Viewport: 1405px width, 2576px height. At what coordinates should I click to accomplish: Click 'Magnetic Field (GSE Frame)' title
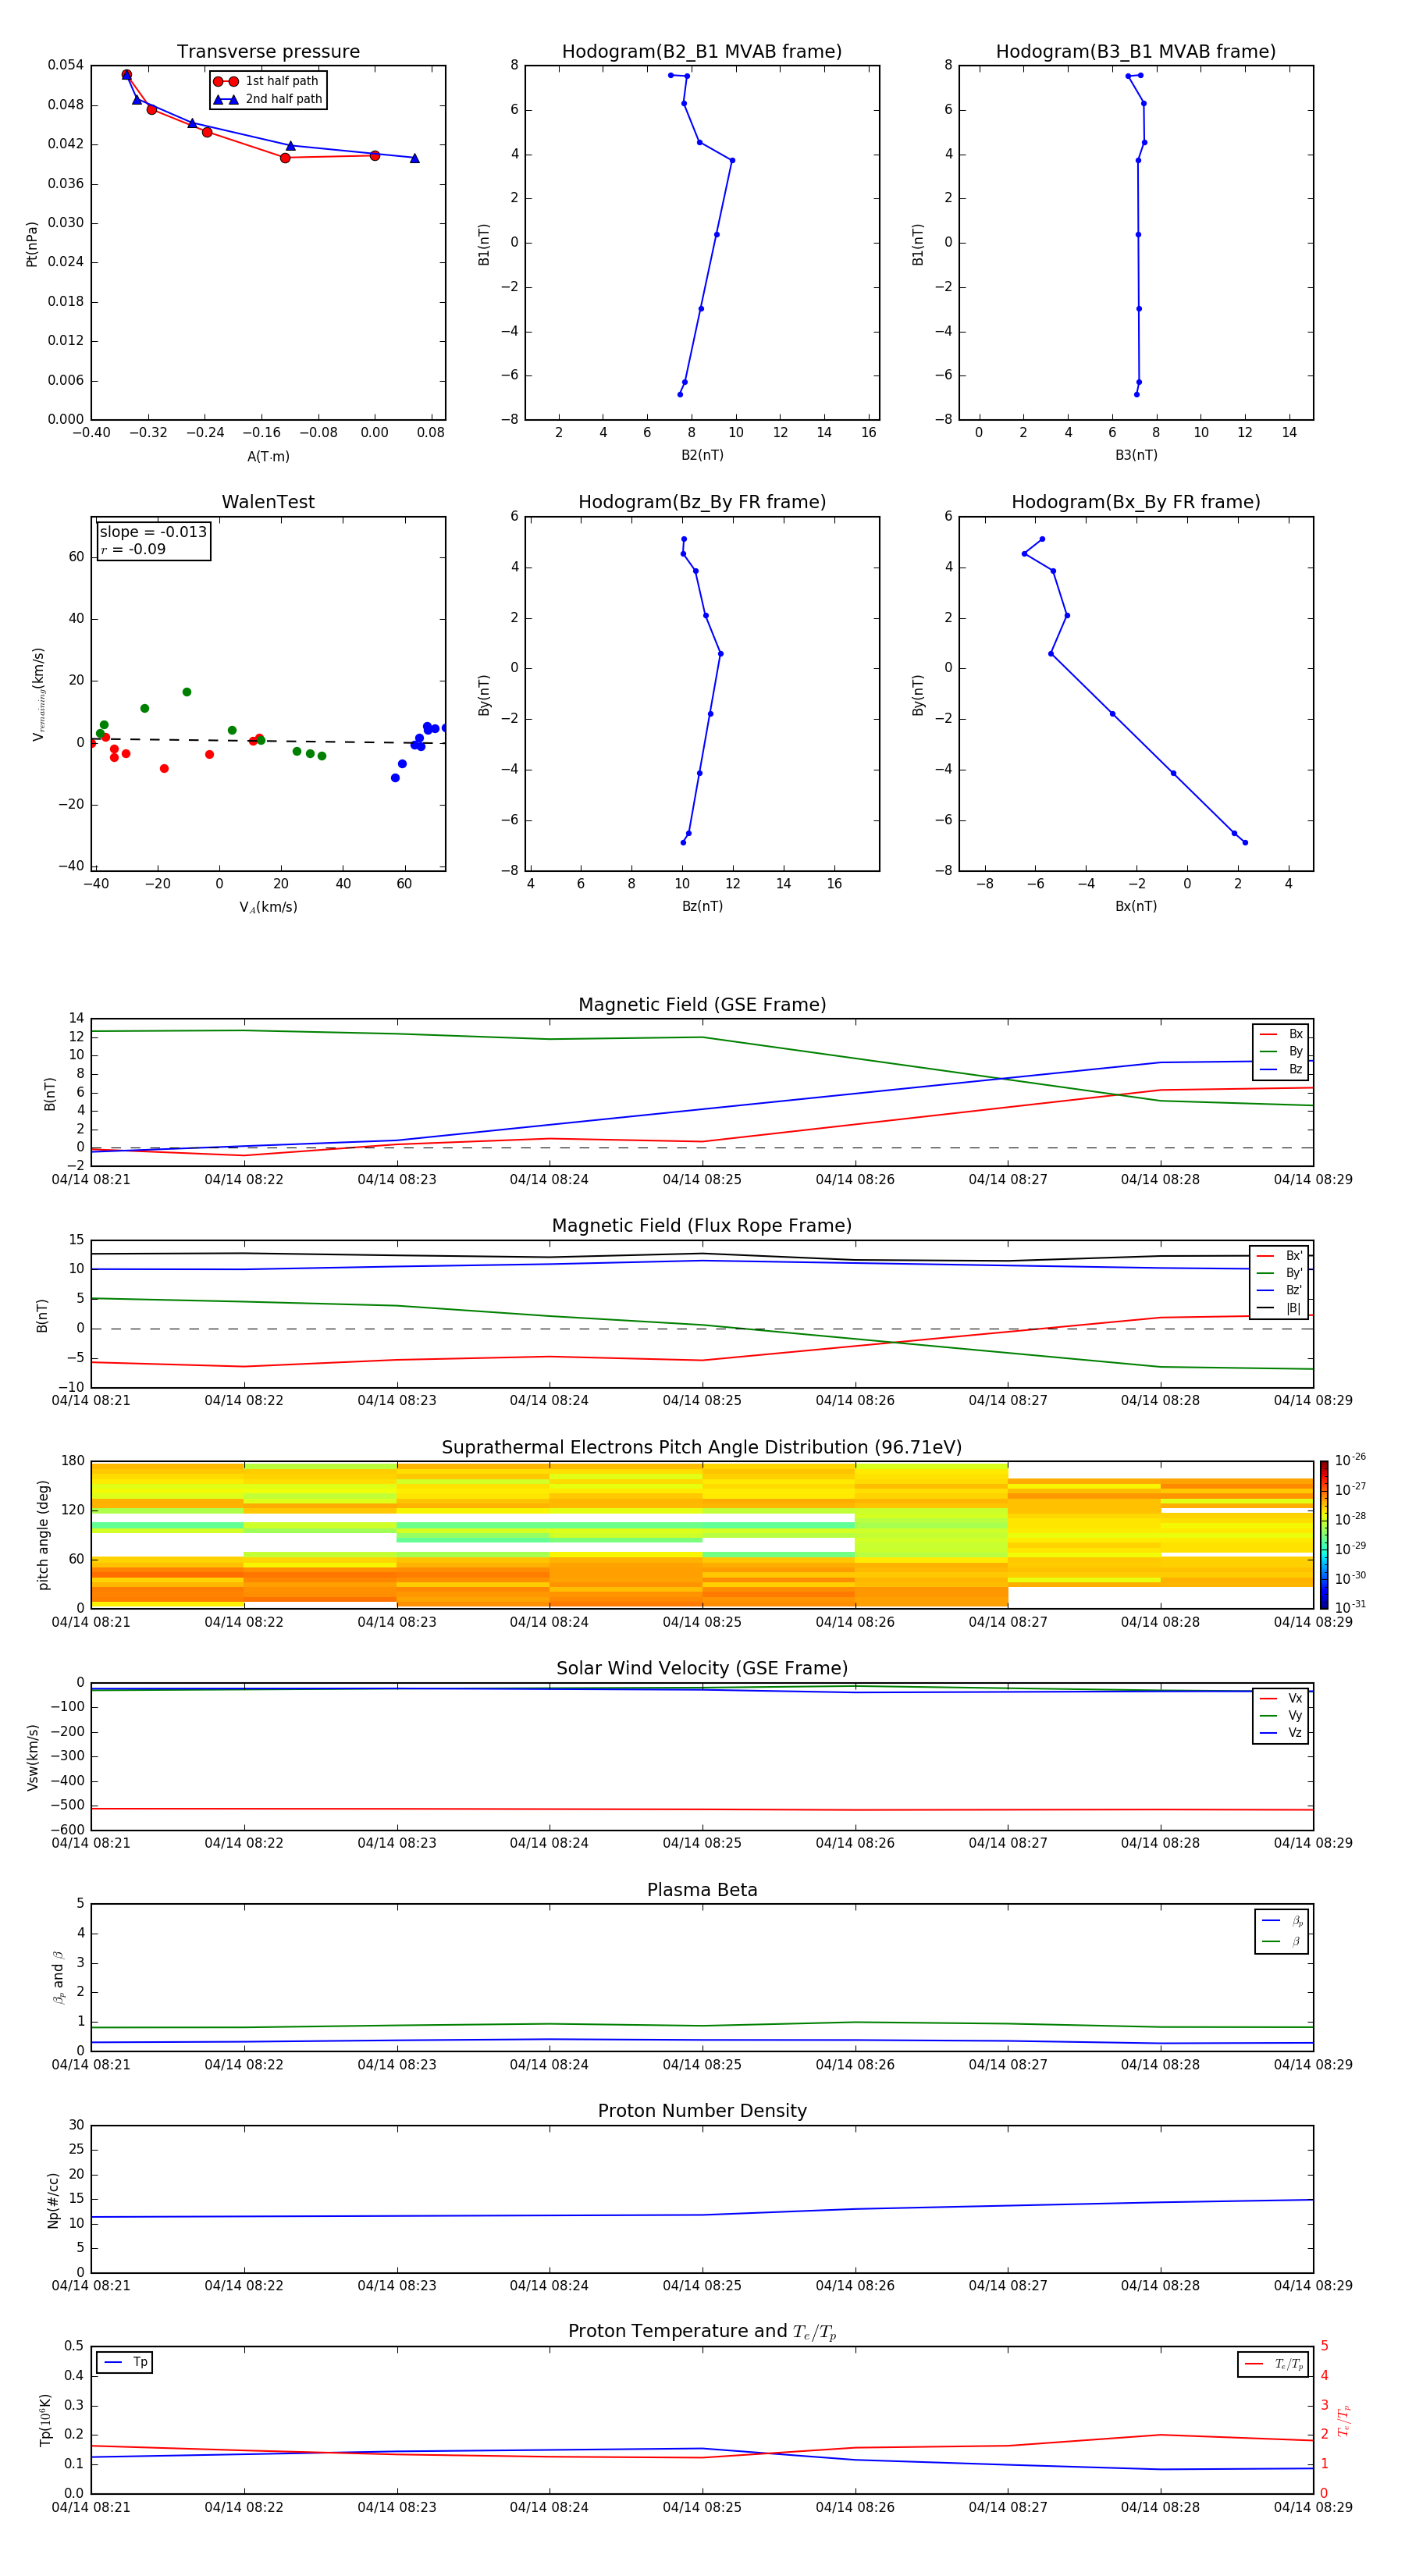(x=702, y=1005)
